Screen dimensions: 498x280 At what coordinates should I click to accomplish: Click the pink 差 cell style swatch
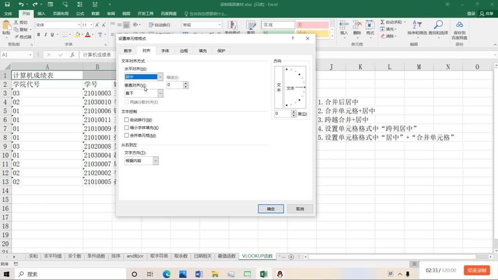click(313, 25)
